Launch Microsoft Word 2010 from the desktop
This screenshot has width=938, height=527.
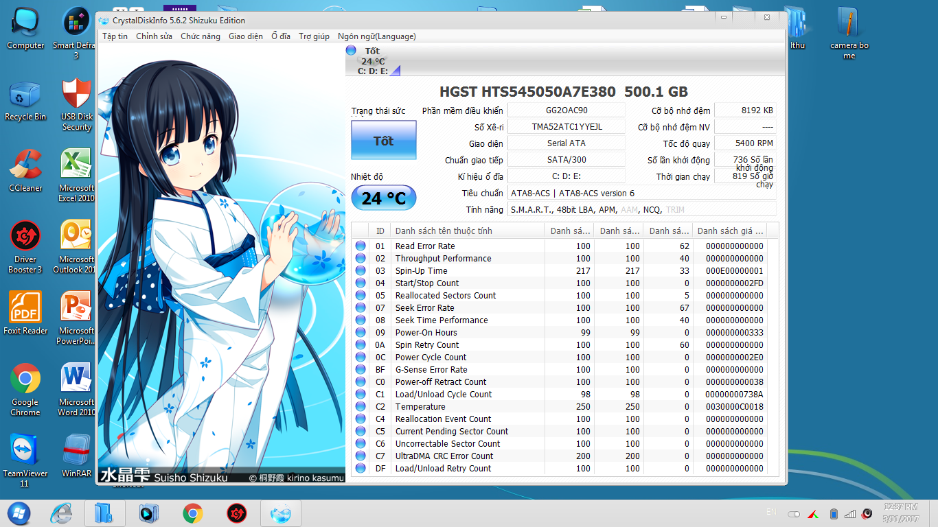[76, 390]
